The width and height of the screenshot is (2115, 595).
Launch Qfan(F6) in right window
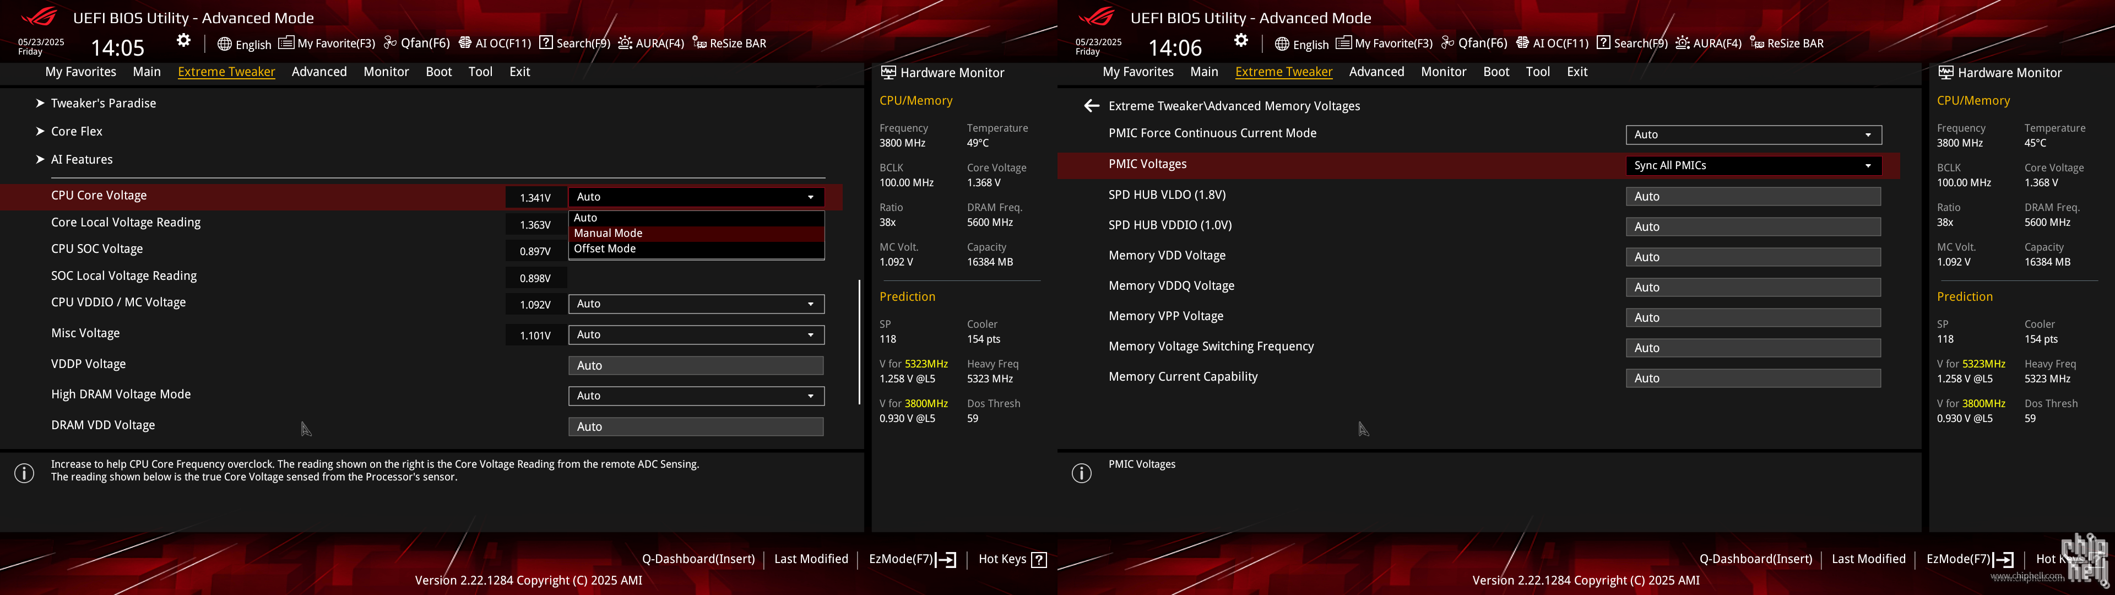click(1474, 44)
